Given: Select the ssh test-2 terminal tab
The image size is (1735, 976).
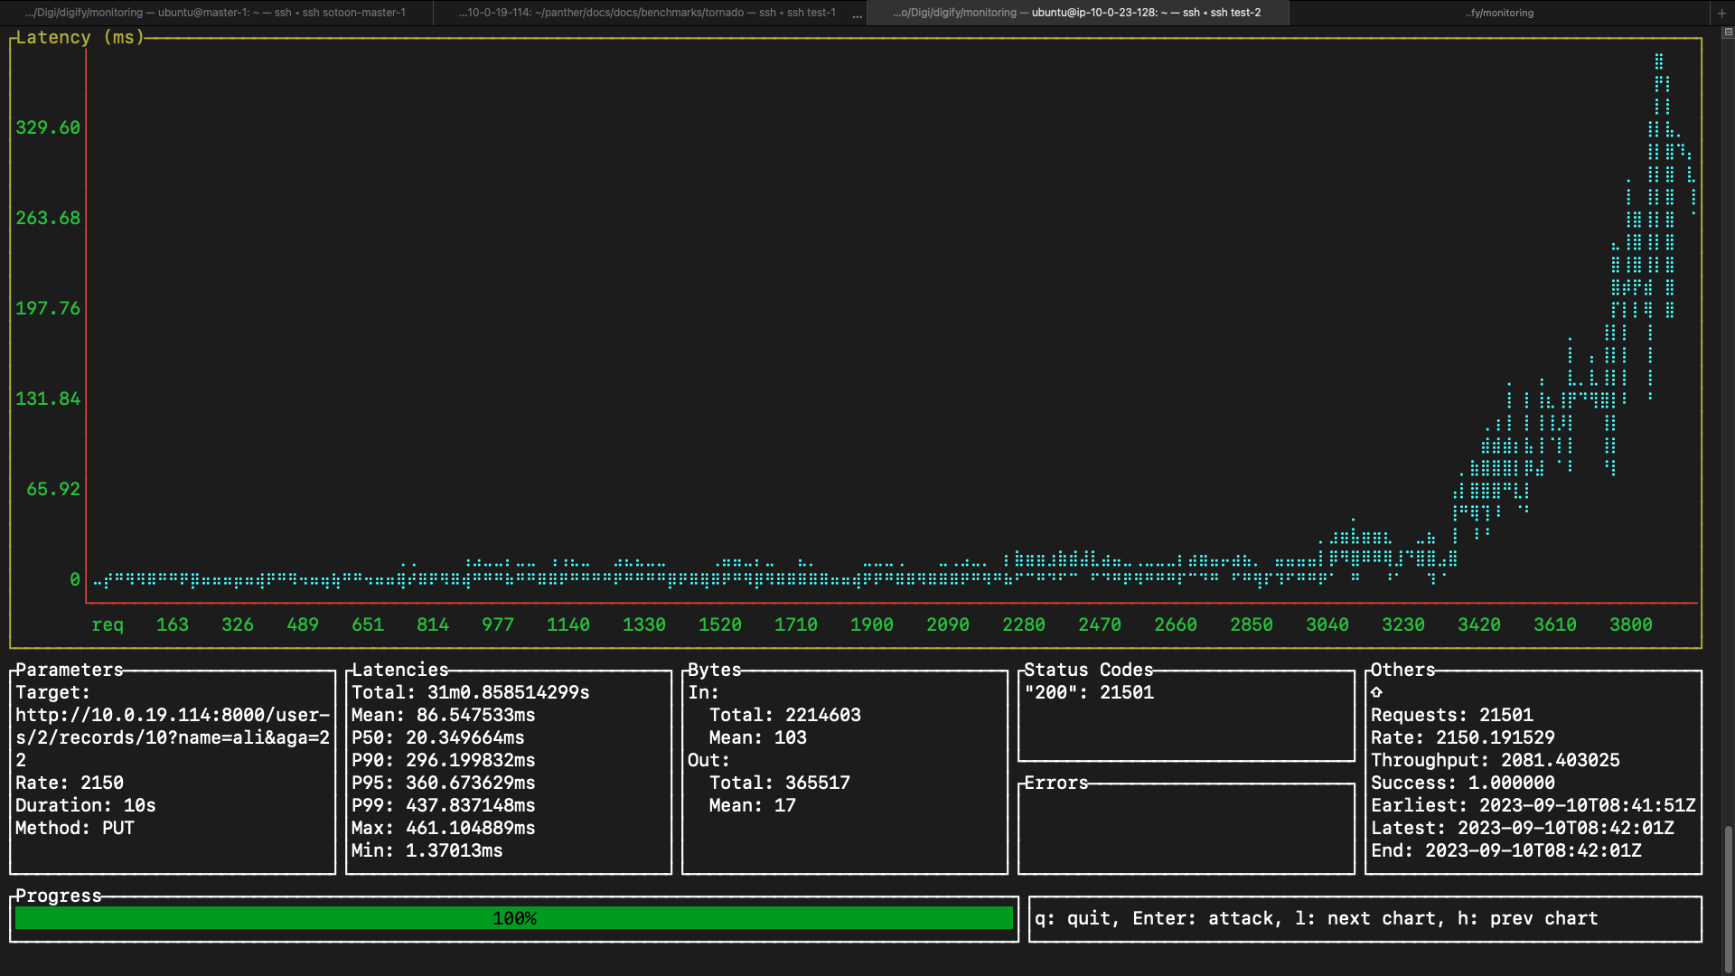Looking at the screenshot, I should [x=1077, y=13].
